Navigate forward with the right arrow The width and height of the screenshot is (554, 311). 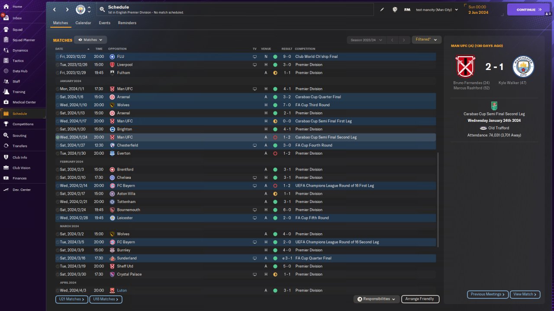67,10
